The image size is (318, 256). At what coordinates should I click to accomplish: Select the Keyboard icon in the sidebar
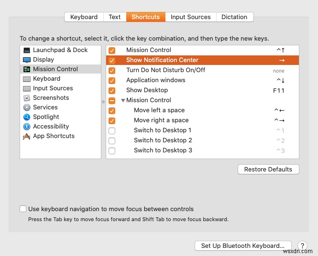pyautogui.click(x=27, y=79)
